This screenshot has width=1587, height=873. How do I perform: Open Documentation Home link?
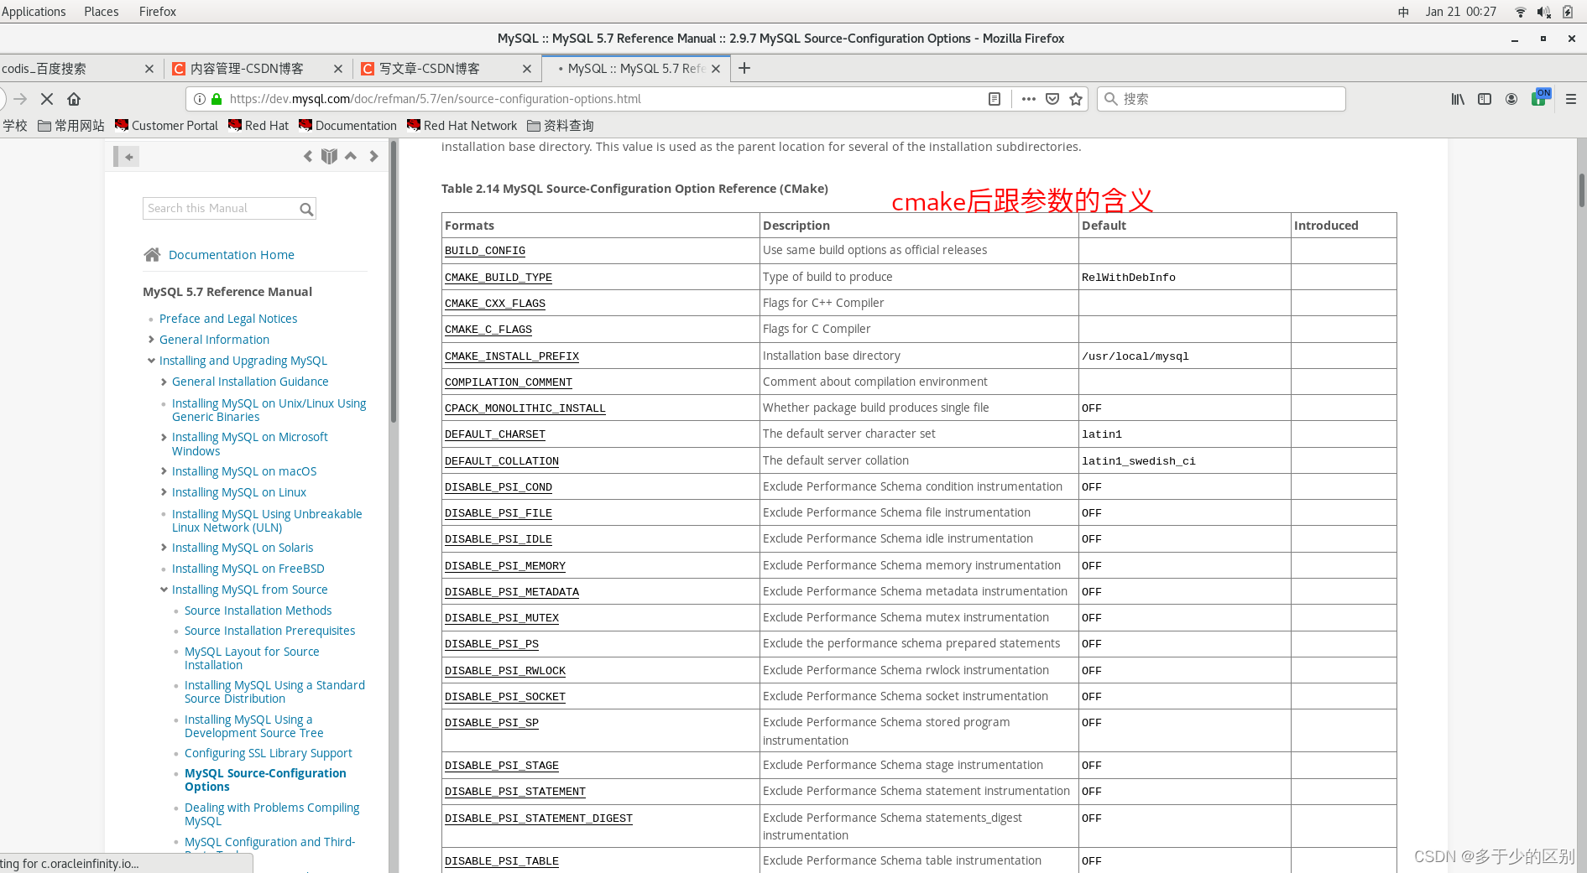[x=231, y=255]
